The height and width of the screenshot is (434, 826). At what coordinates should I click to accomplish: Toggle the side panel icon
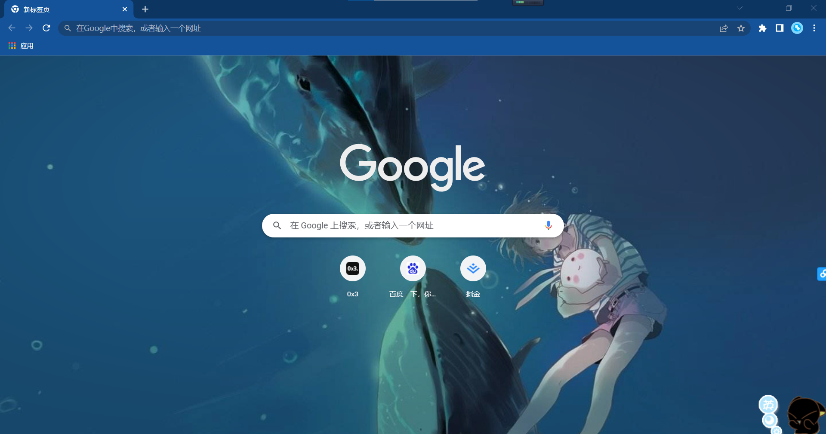click(x=780, y=28)
